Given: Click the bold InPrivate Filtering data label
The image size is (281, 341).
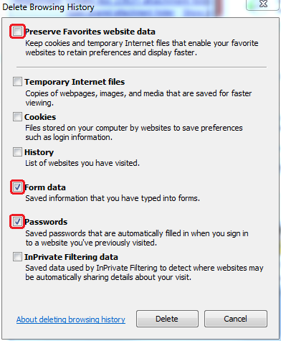Looking at the screenshot, I should [71, 257].
